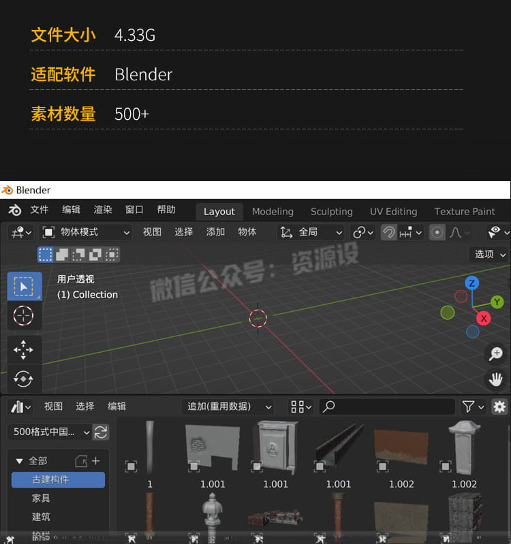Open the 窗口 menu
The width and height of the screenshot is (511, 544).
134,210
